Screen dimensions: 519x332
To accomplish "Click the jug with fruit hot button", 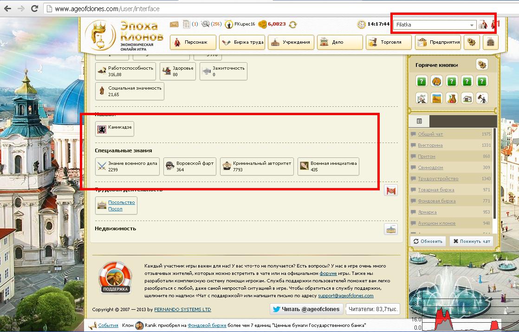I will tap(452, 98).
